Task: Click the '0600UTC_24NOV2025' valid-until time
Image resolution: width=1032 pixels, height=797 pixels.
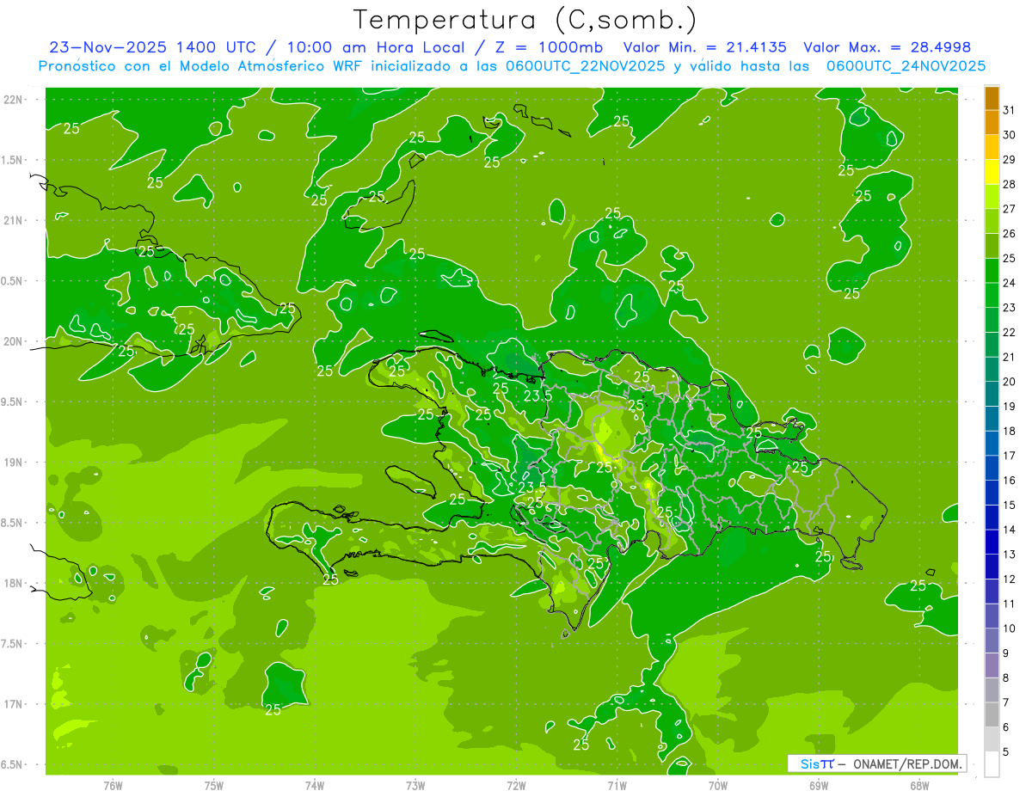Action: (906, 66)
